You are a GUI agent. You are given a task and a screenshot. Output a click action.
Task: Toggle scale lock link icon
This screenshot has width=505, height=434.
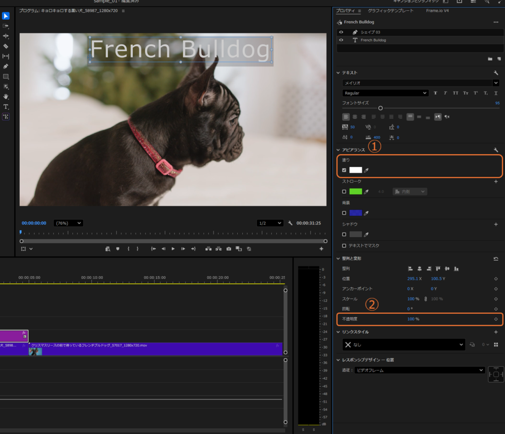point(426,299)
